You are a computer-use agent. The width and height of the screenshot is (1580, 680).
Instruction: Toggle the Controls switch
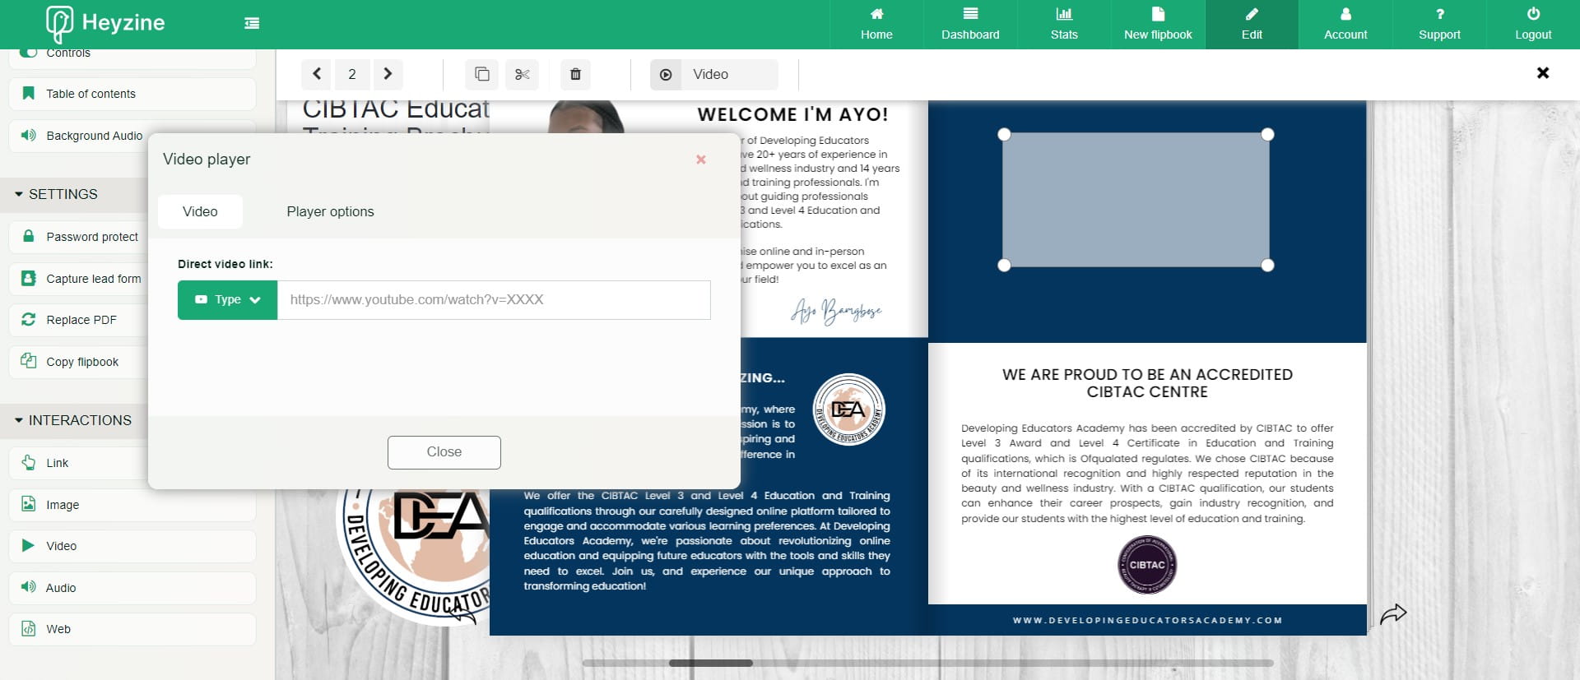coord(29,53)
